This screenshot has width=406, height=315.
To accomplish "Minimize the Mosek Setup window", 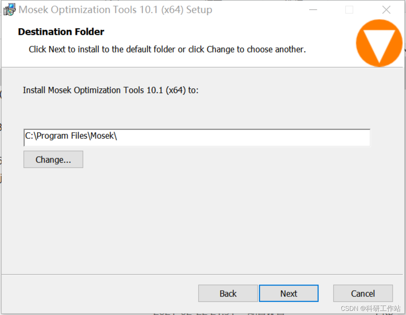I will pos(313,10).
